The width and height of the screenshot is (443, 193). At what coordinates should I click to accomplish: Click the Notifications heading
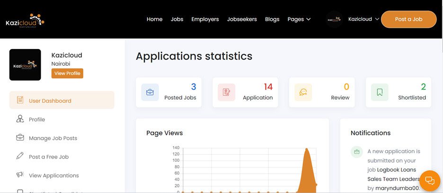(x=371, y=133)
